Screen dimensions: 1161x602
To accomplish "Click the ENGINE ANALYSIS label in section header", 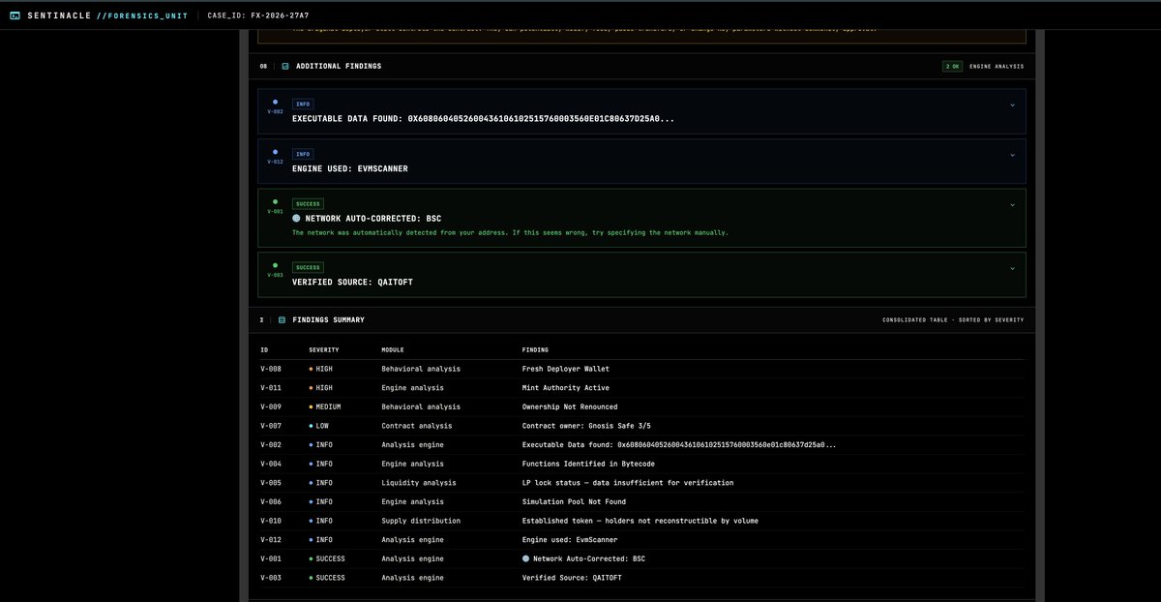I will [997, 67].
